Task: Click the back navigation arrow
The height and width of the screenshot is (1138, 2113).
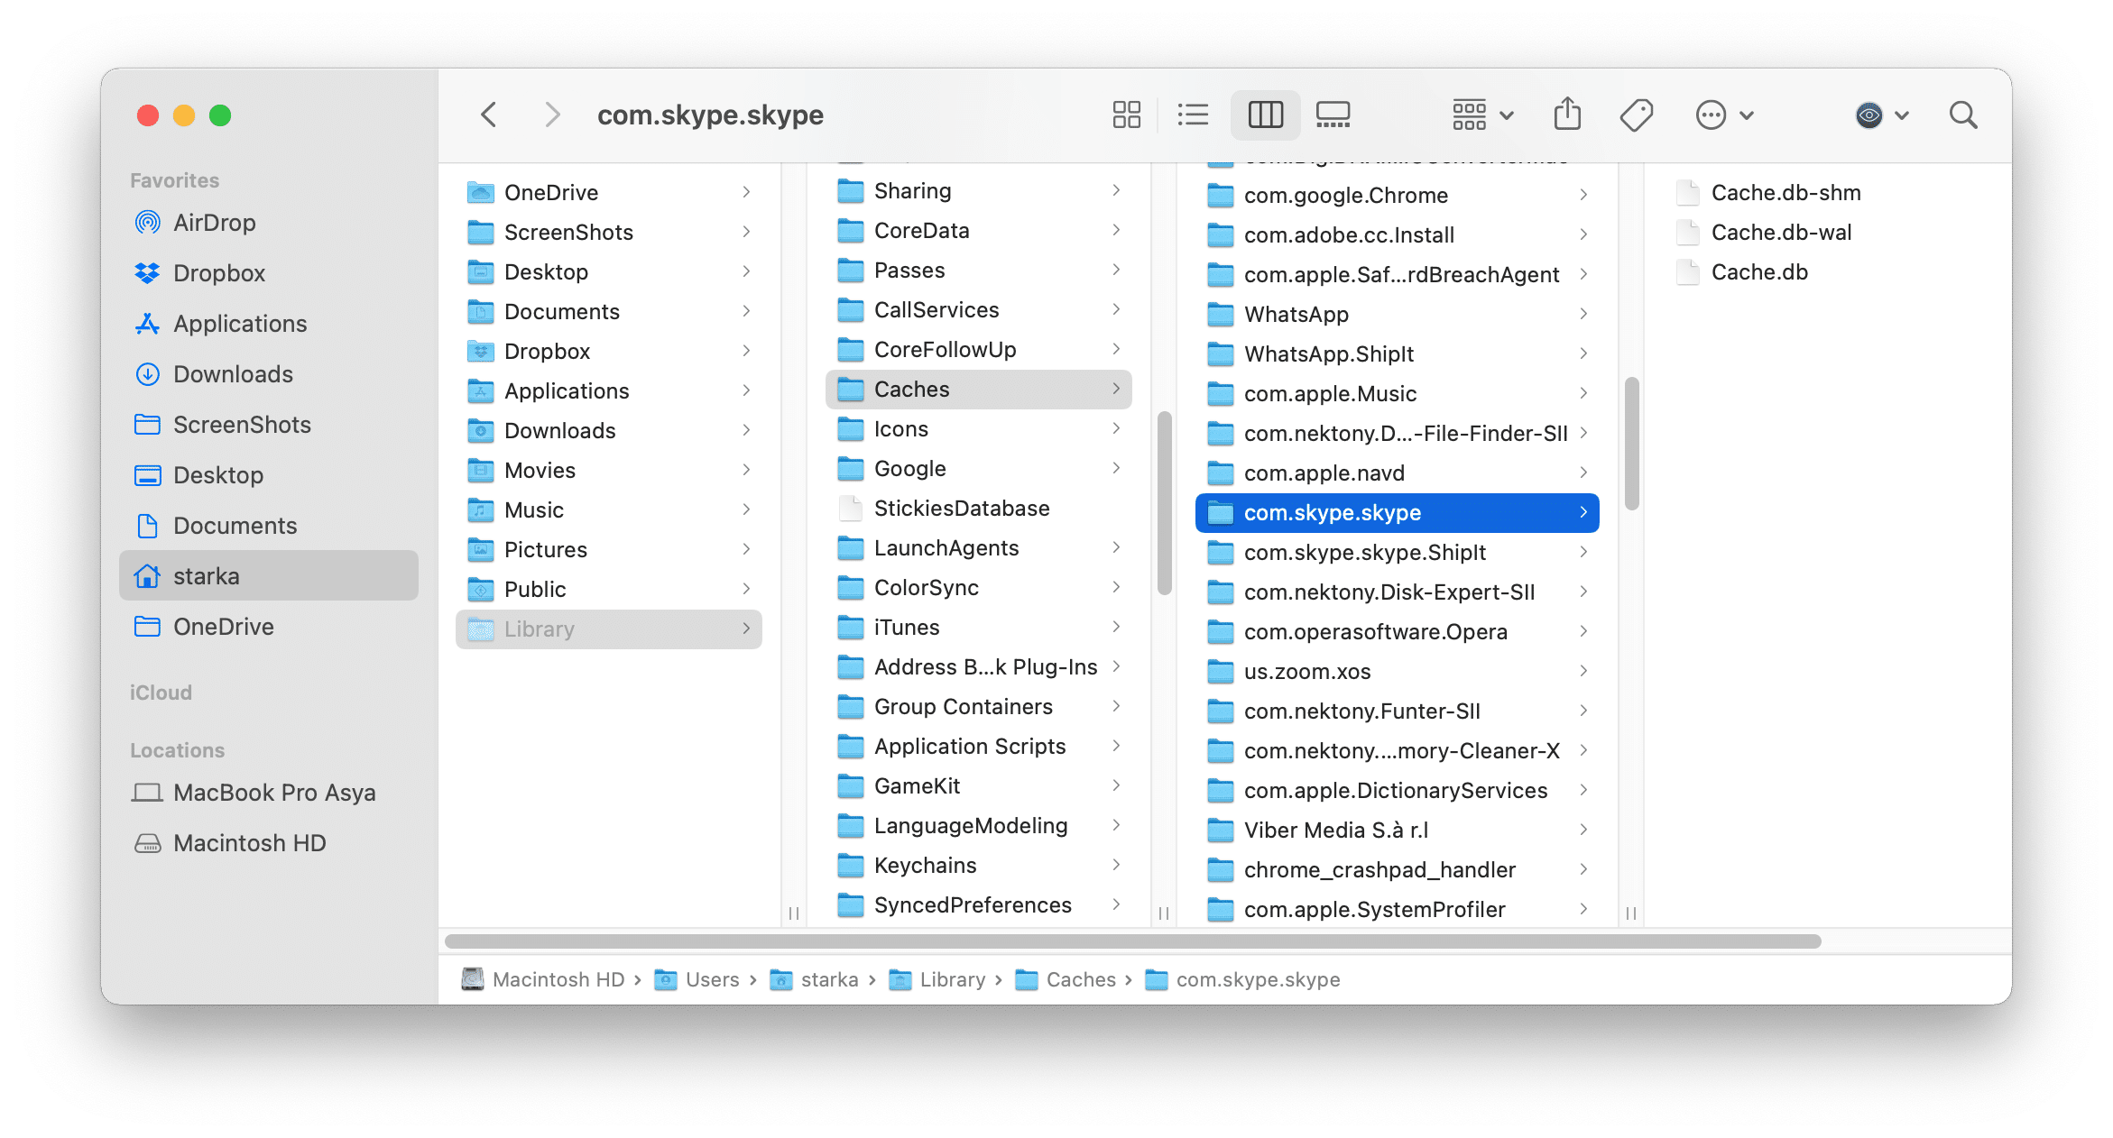Action: coord(488,115)
